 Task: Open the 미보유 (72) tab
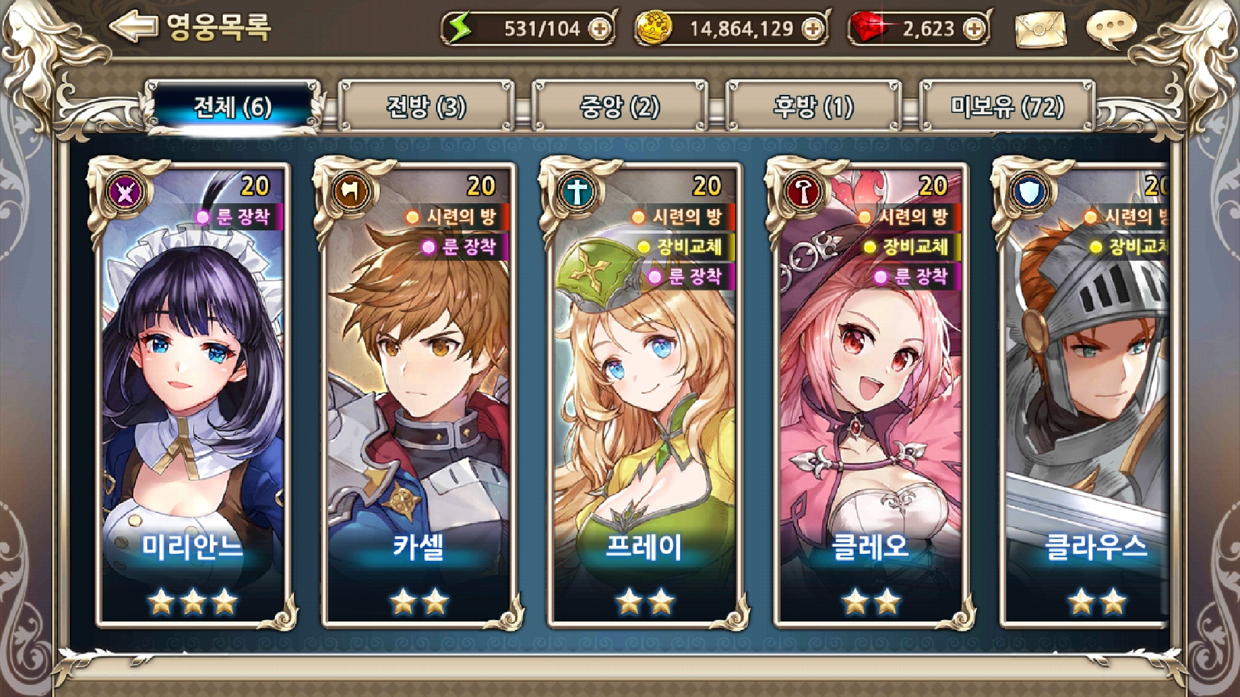pyautogui.click(x=1008, y=106)
